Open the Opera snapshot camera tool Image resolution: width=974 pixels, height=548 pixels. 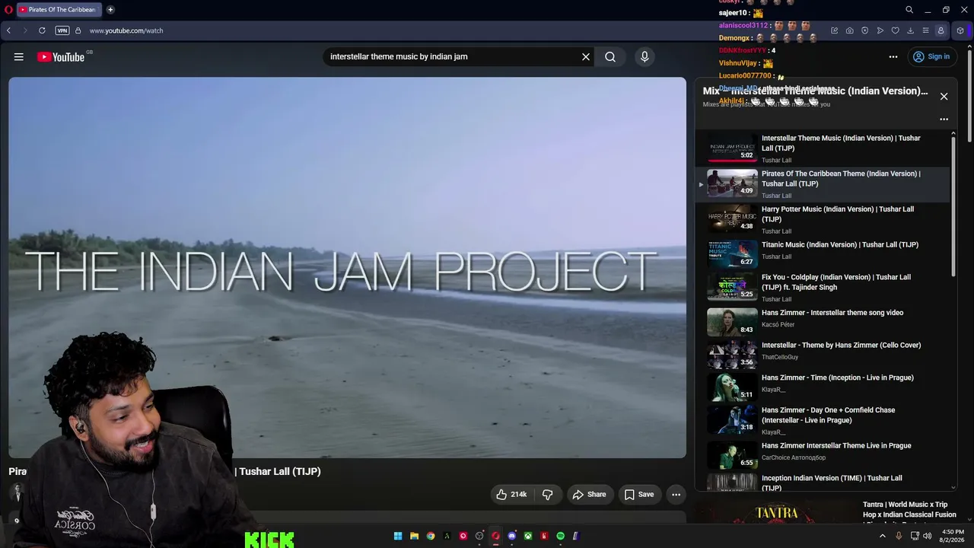click(x=850, y=30)
